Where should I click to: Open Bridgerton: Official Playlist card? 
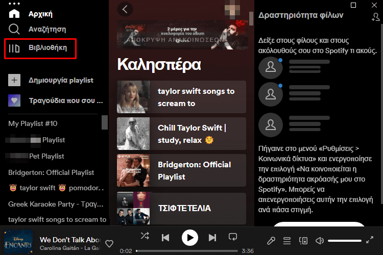coord(181,170)
